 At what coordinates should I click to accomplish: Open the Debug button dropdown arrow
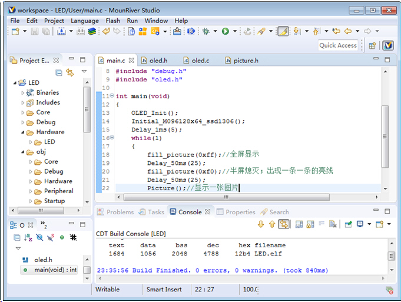215,31
